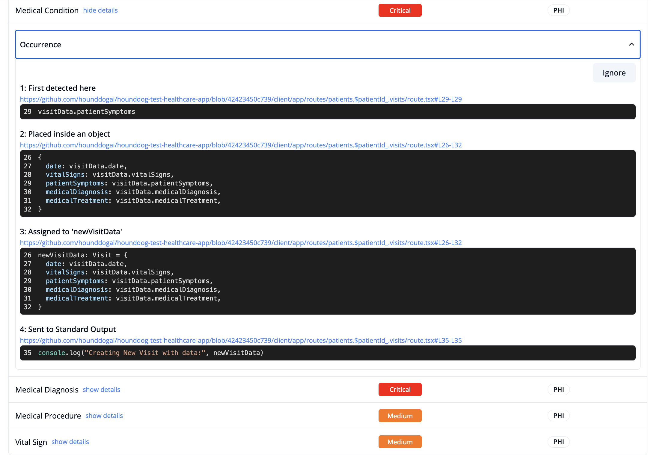
Task: Click the Ignore button
Action: [614, 73]
